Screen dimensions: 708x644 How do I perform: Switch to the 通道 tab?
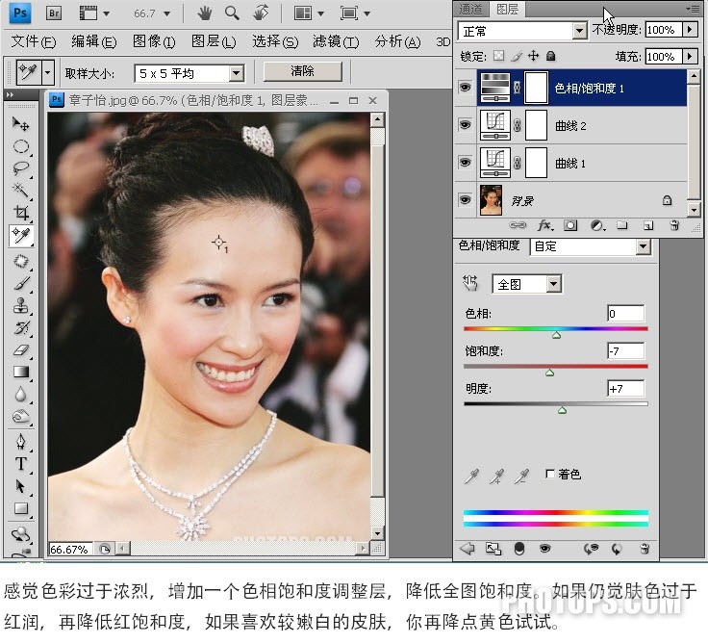pos(470,9)
